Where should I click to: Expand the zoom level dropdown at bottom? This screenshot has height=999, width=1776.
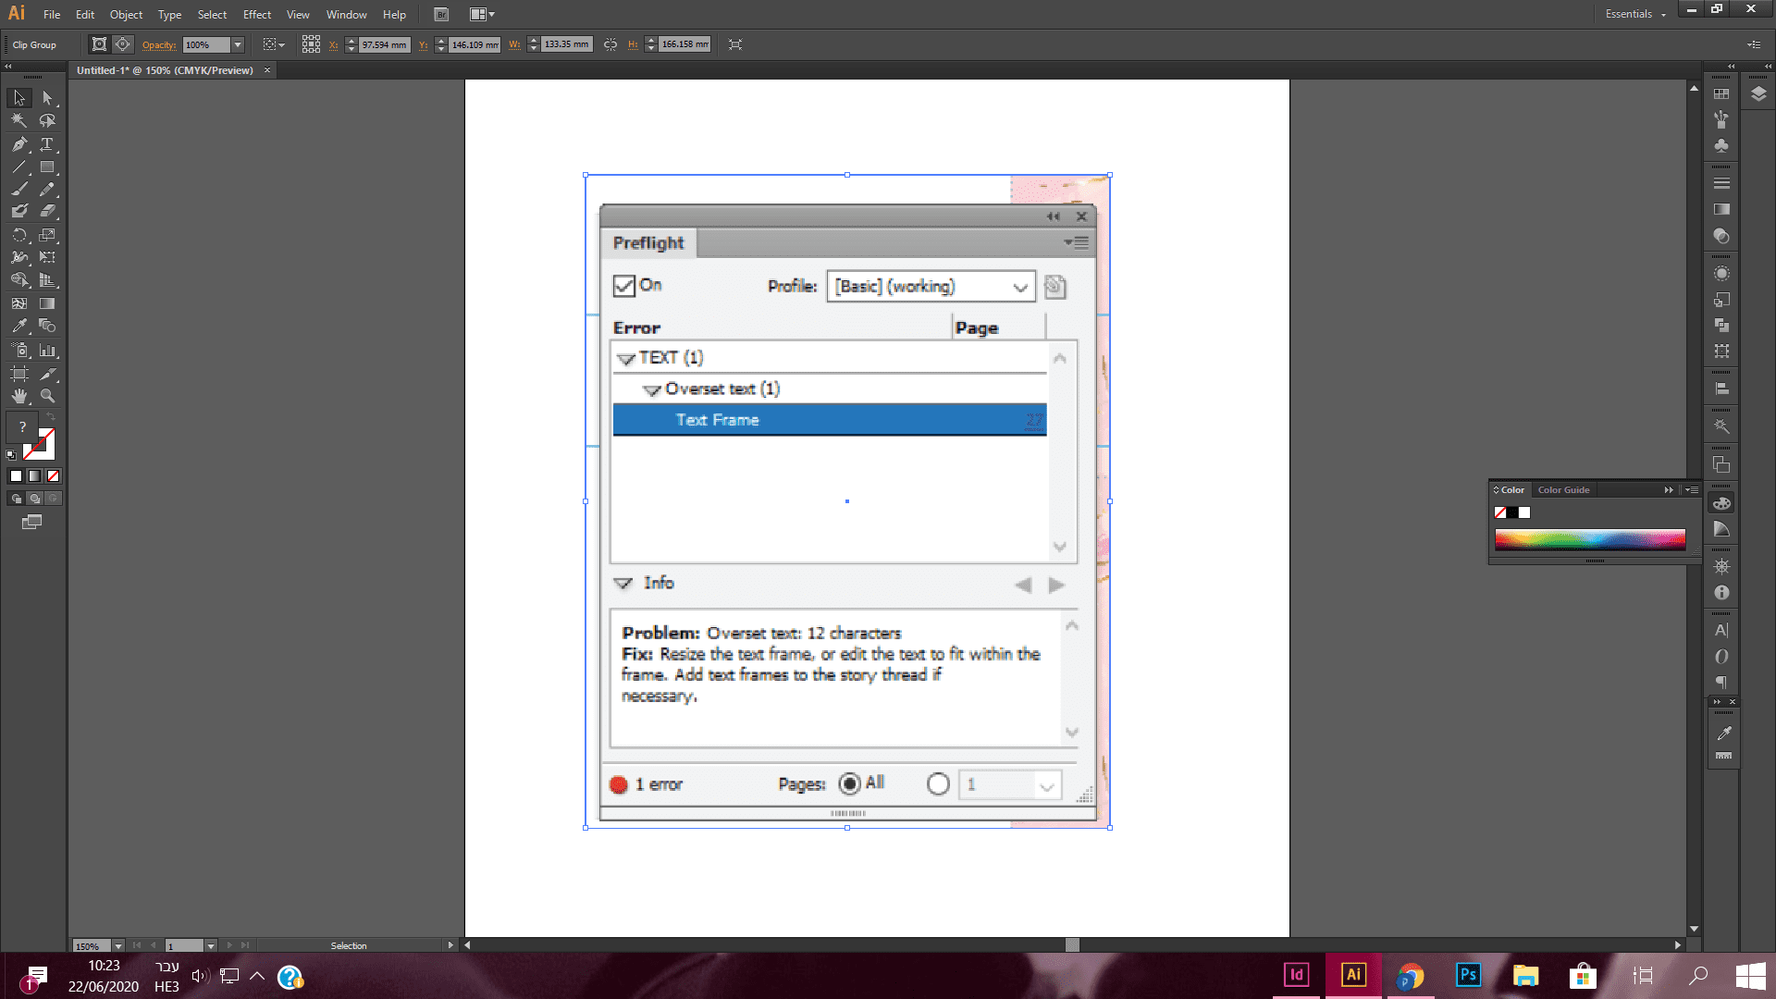118,946
